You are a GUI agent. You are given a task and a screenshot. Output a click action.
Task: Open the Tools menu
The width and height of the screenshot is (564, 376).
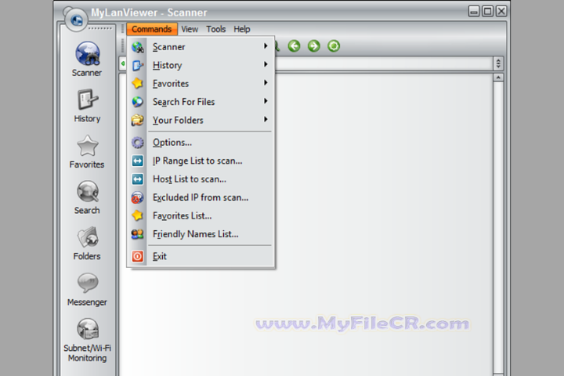click(216, 29)
